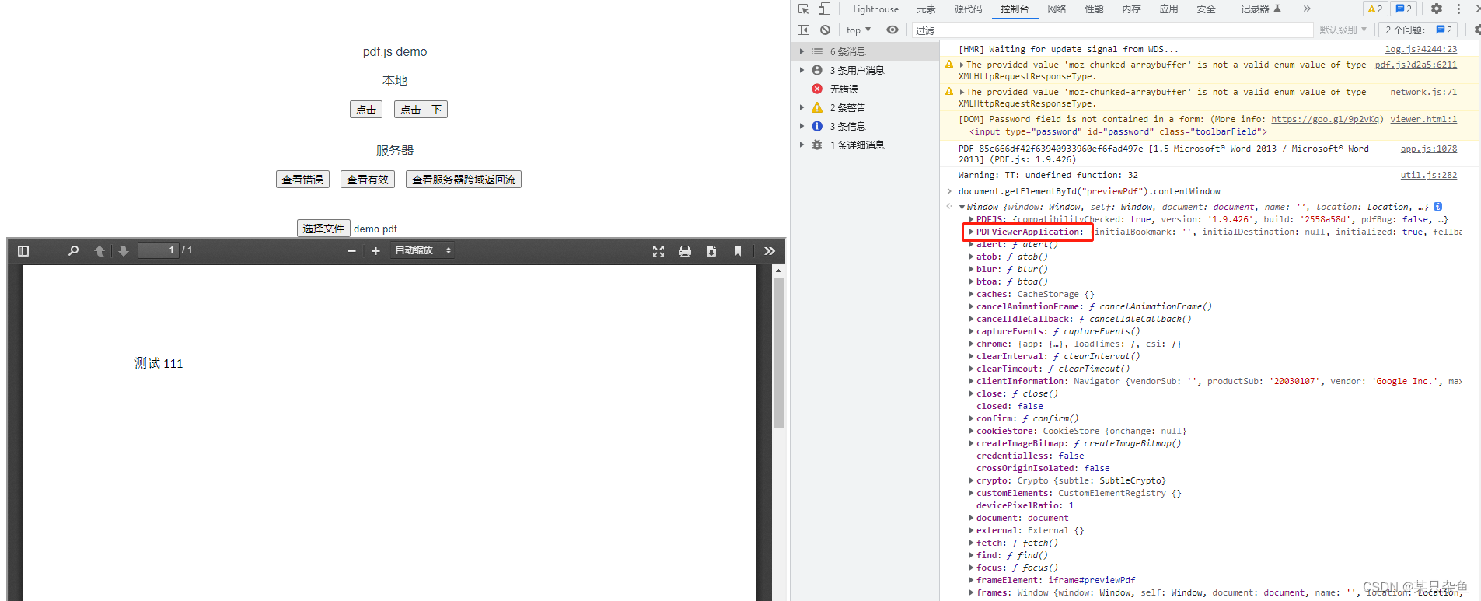The width and height of the screenshot is (1481, 601).
Task: Click the 查看有效 button
Action: click(368, 180)
